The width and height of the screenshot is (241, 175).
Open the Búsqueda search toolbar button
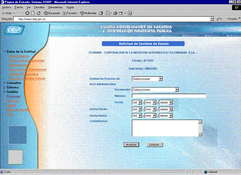(52, 13)
